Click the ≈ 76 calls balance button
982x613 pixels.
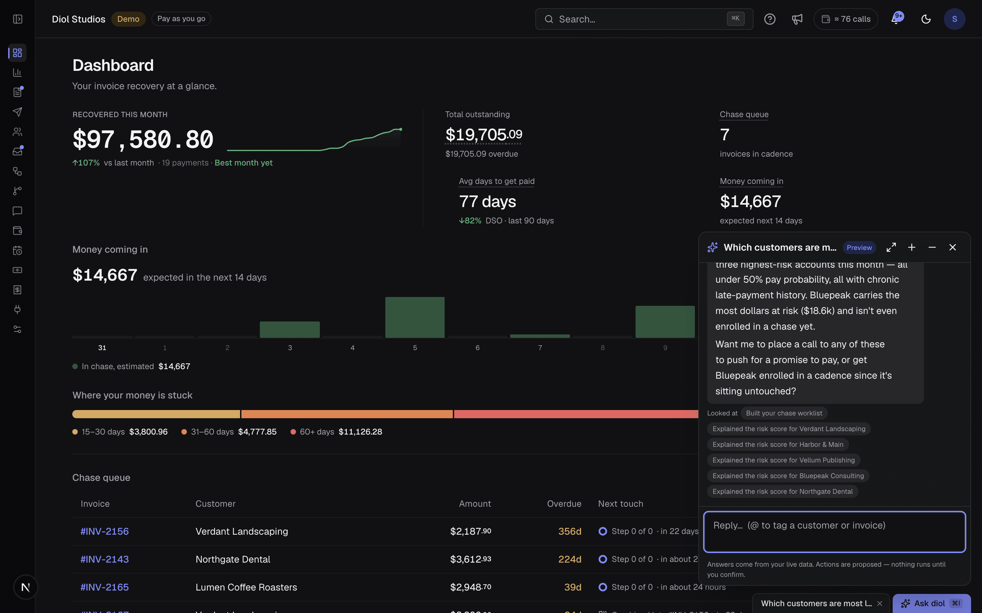846,19
